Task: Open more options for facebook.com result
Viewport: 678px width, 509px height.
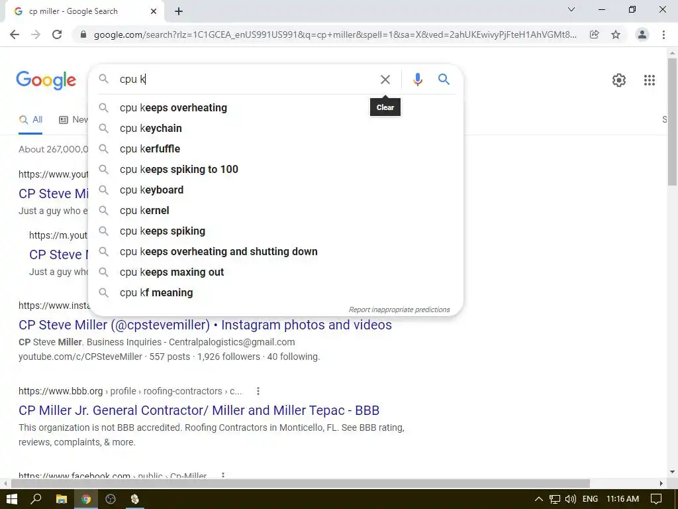Action: click(223, 475)
